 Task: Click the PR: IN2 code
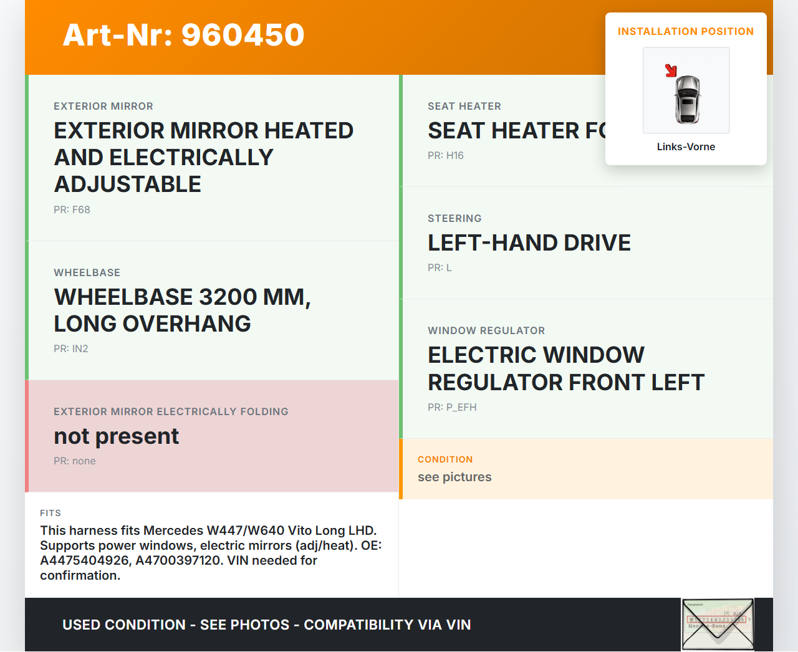71,348
